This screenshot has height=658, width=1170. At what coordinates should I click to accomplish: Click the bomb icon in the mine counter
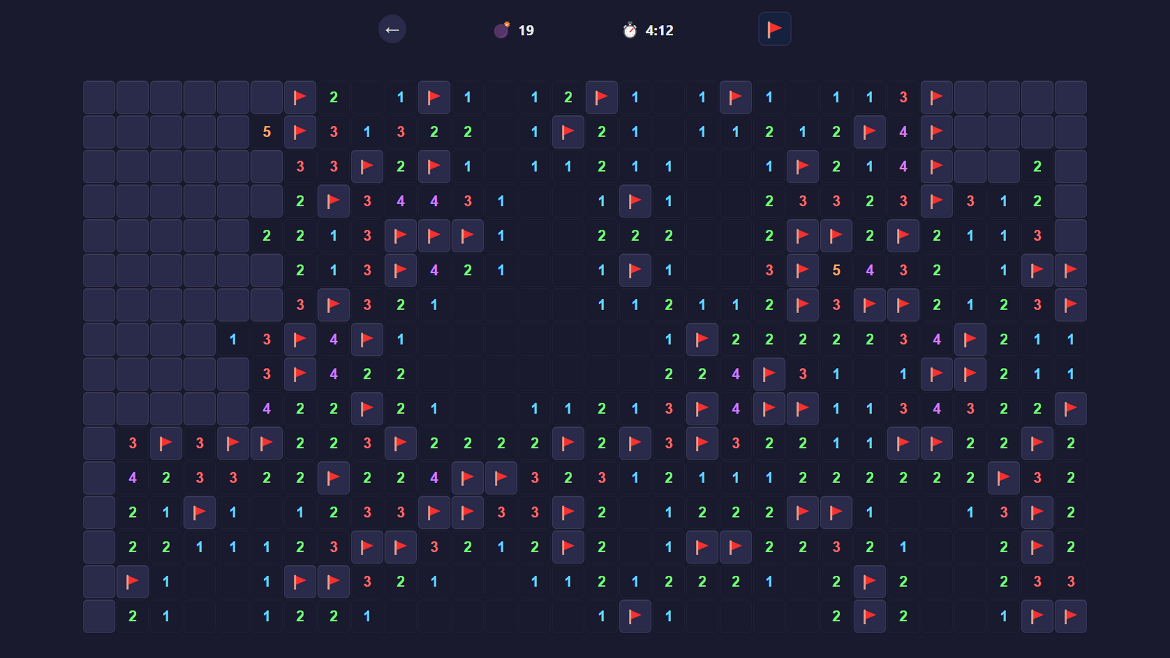coord(501,30)
